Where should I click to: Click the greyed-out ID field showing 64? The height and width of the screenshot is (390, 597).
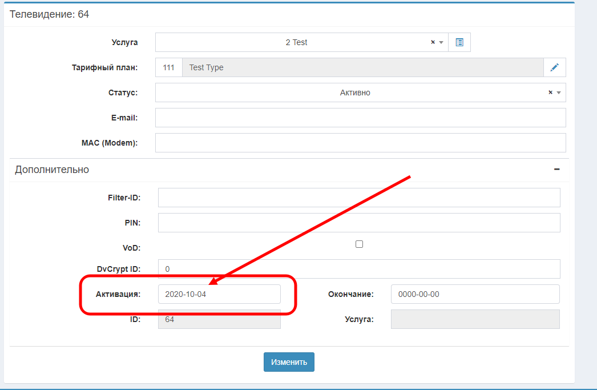point(219,319)
